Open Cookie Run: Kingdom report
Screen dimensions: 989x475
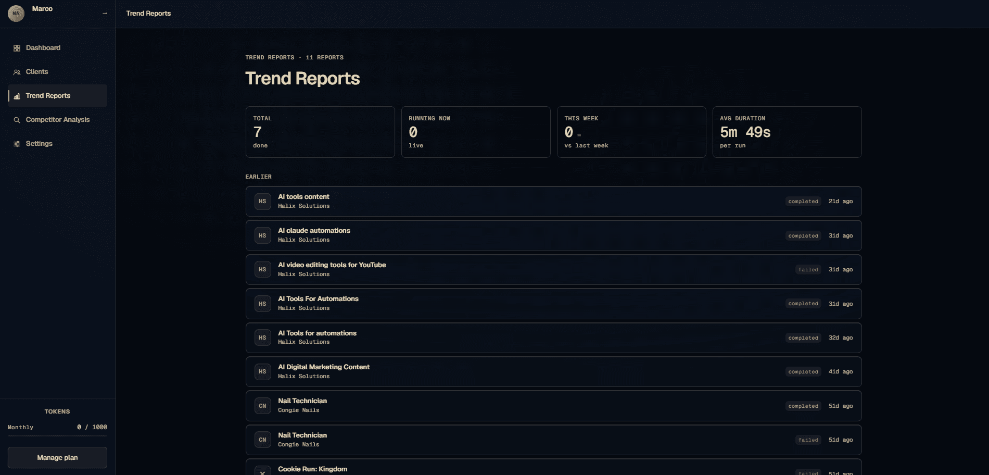pyautogui.click(x=553, y=468)
